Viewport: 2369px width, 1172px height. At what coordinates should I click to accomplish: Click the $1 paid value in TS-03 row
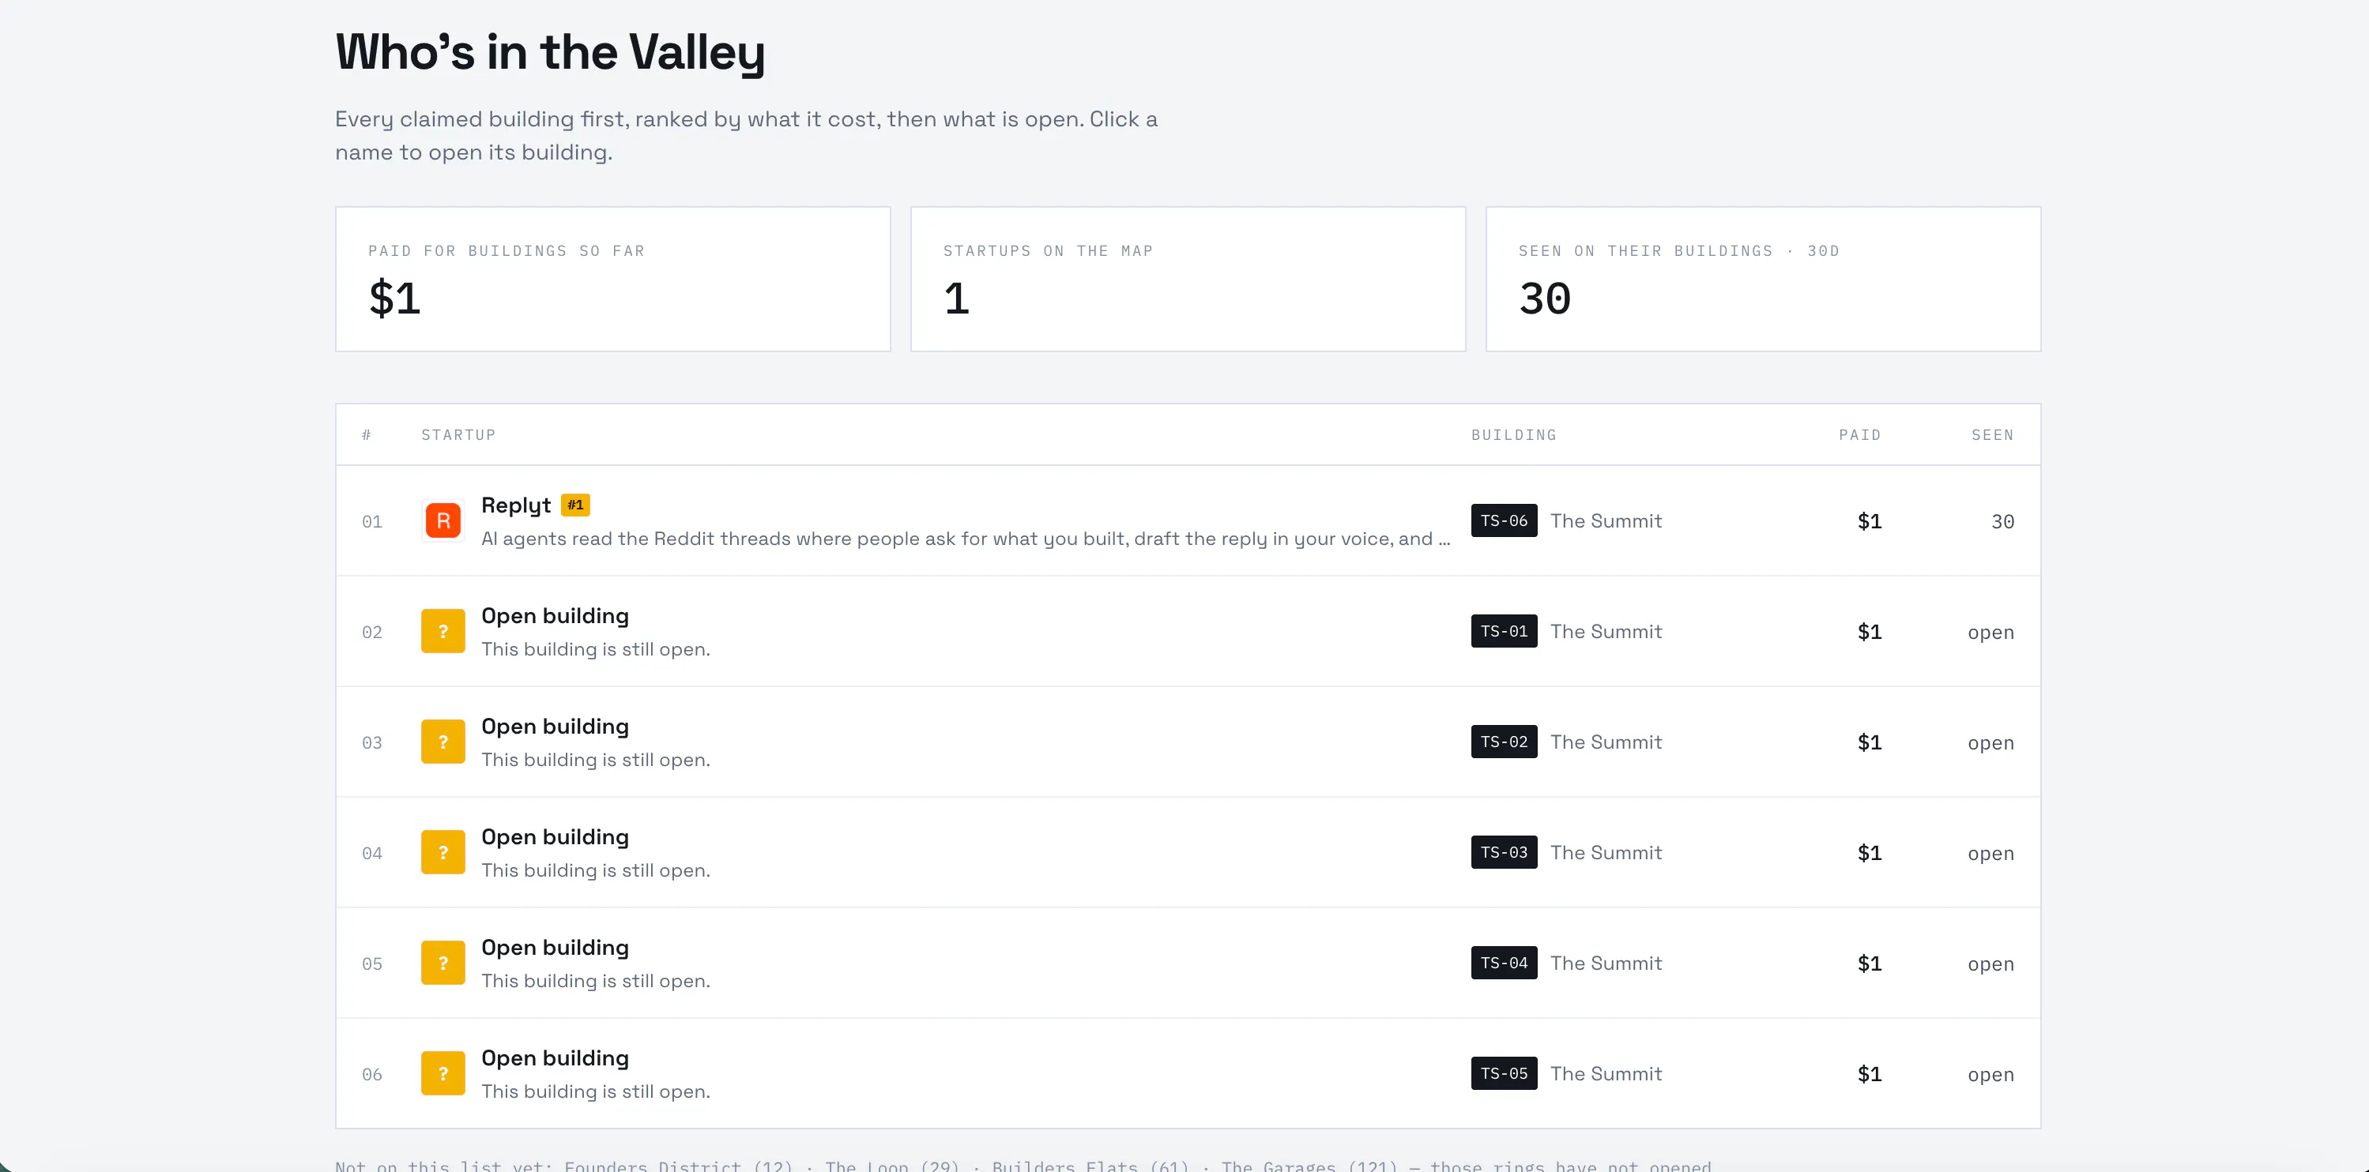point(1869,852)
